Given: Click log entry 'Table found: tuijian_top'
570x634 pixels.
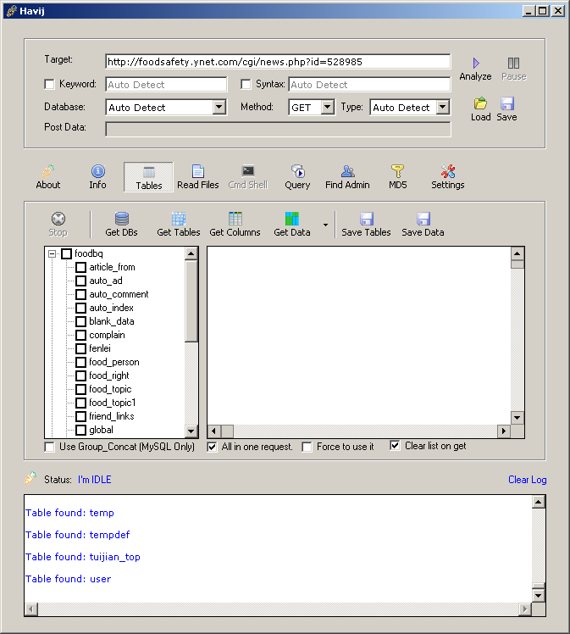Looking at the screenshot, I should (x=83, y=557).
